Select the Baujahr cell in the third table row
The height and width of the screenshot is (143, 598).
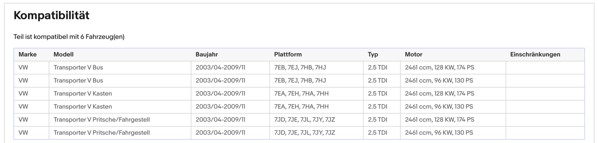[220, 93]
